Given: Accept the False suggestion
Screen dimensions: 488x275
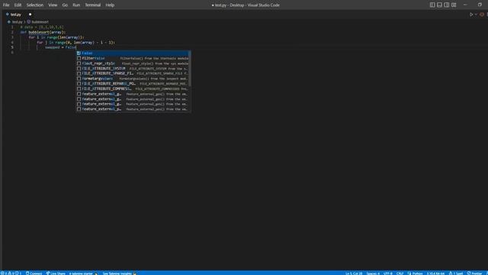Looking at the screenshot, I should 133,53.
